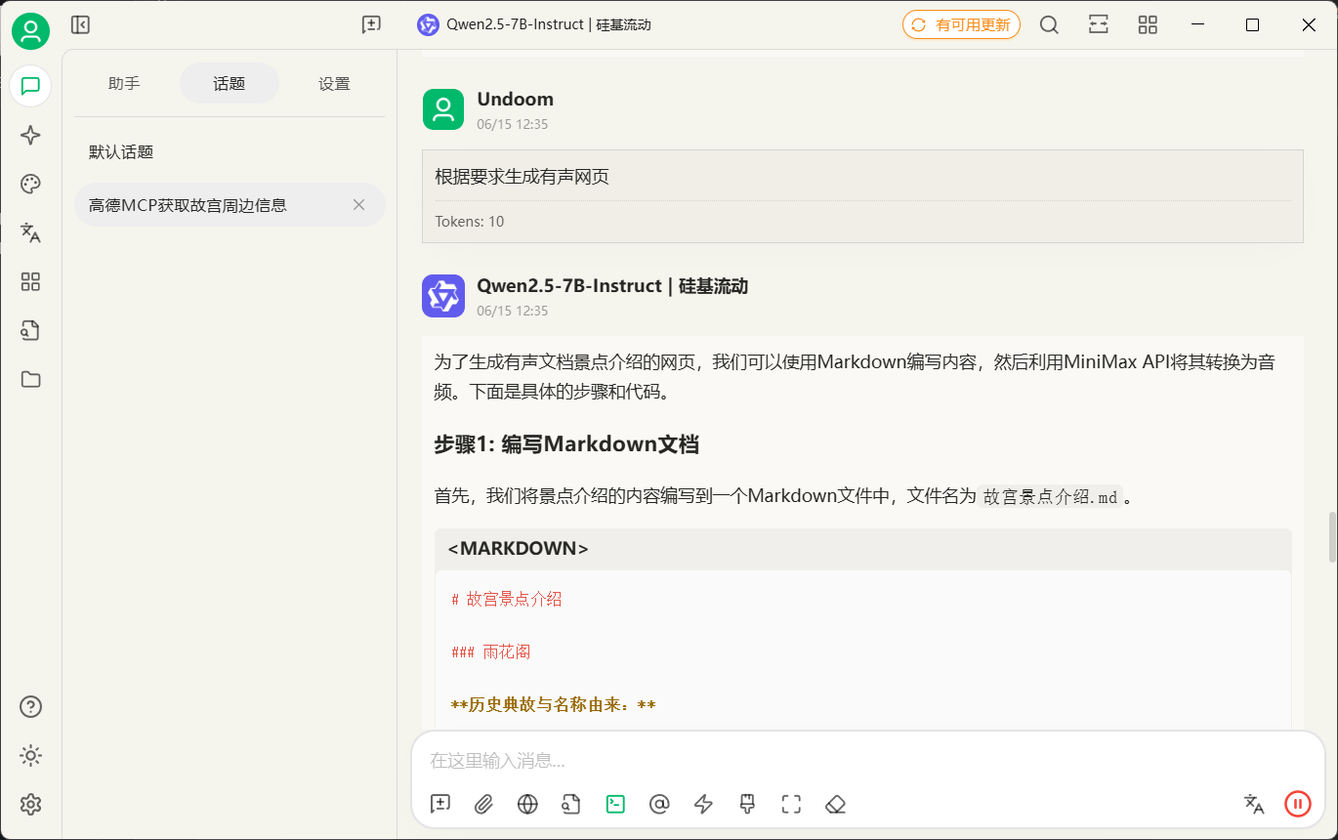Click the text 根据要求生成有声网页
1338x840 pixels.
click(x=523, y=177)
